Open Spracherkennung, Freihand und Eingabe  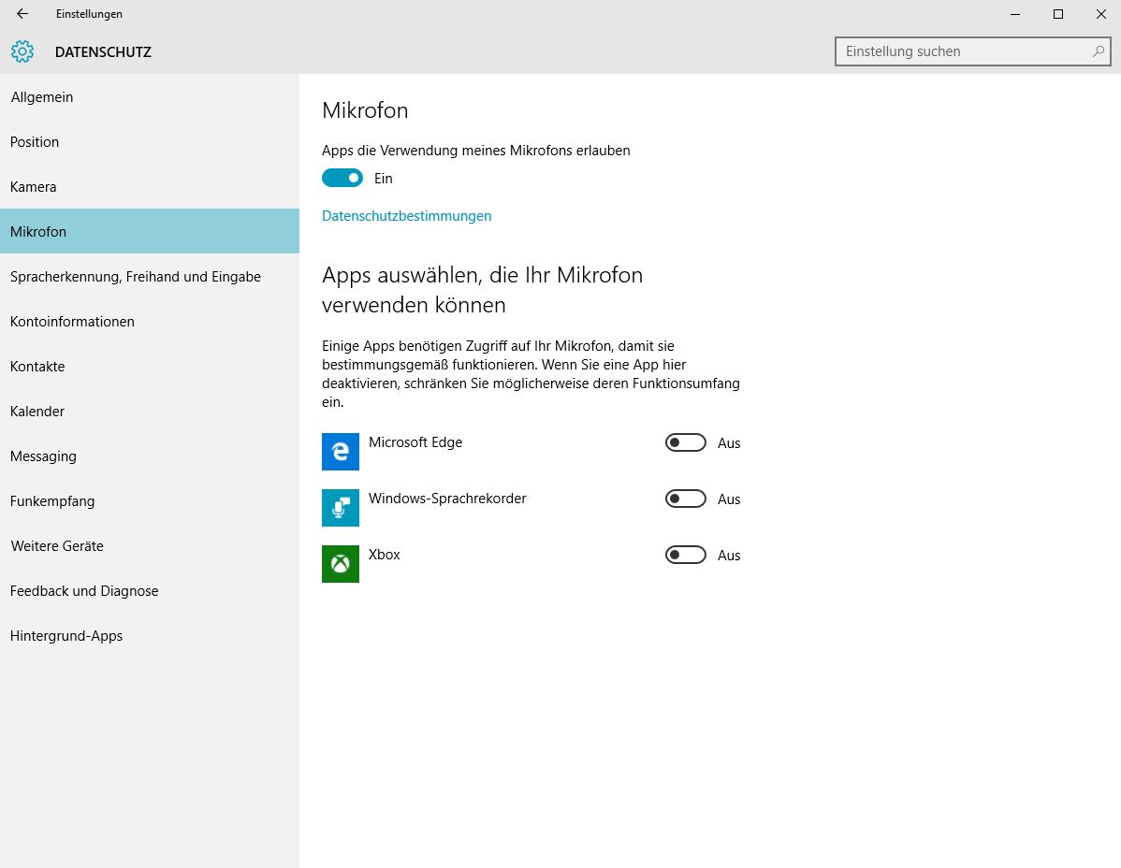point(150,277)
